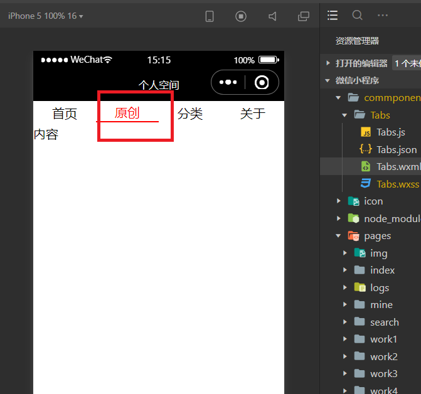Expand the img folder arrow
Viewport: 421px width, 394px height.
(345, 253)
